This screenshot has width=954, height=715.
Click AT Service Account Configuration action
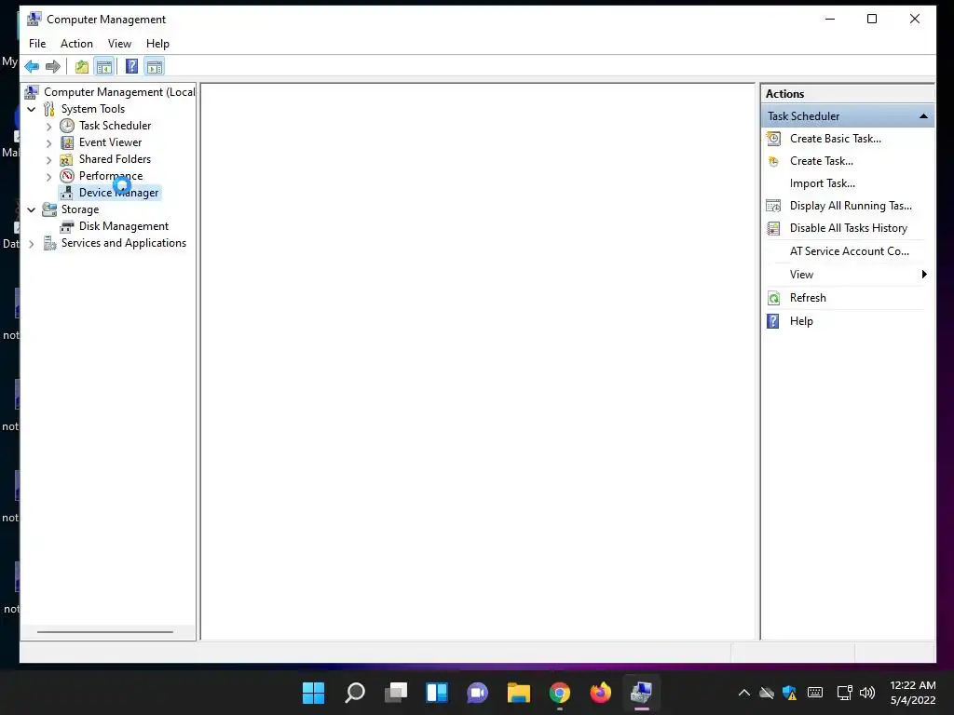click(x=850, y=251)
